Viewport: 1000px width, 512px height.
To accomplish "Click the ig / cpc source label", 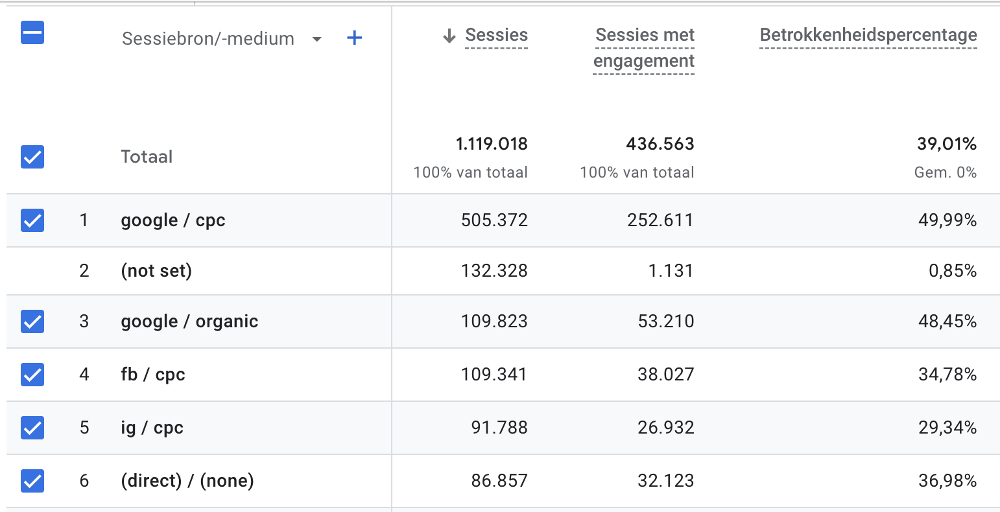I will tap(152, 428).
